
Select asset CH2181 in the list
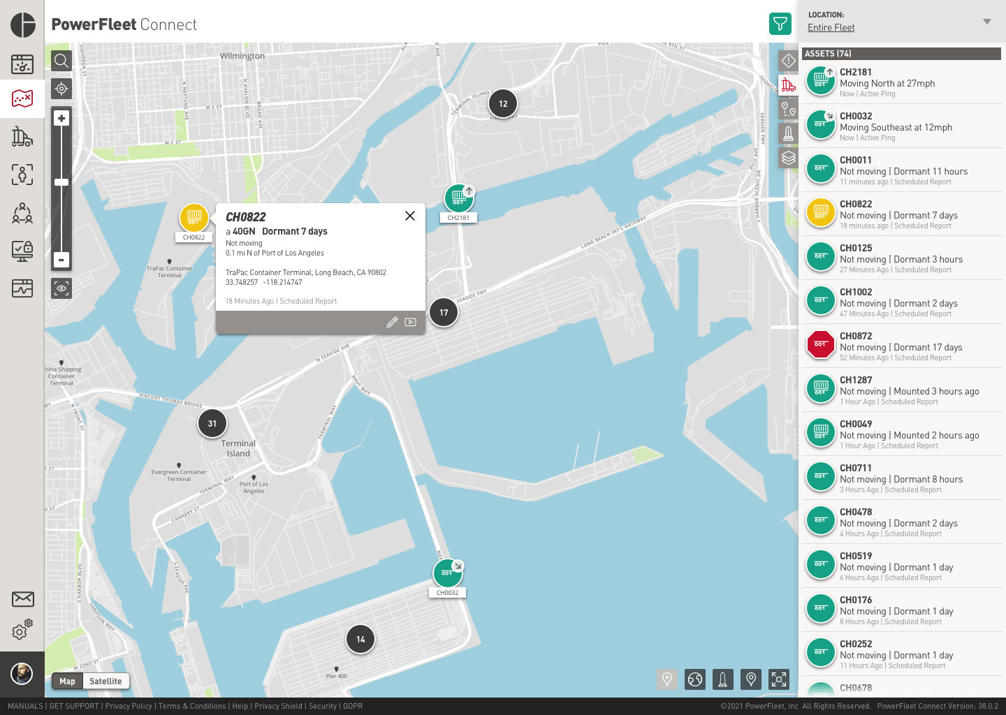(901, 82)
